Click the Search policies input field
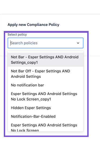The image size is (100, 148). click(x=46, y=43)
